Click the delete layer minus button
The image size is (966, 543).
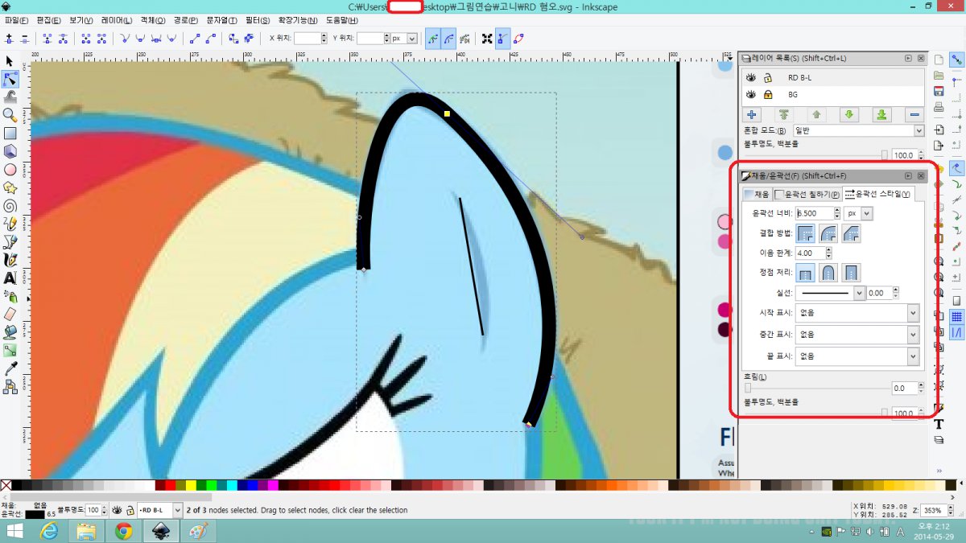click(x=914, y=115)
